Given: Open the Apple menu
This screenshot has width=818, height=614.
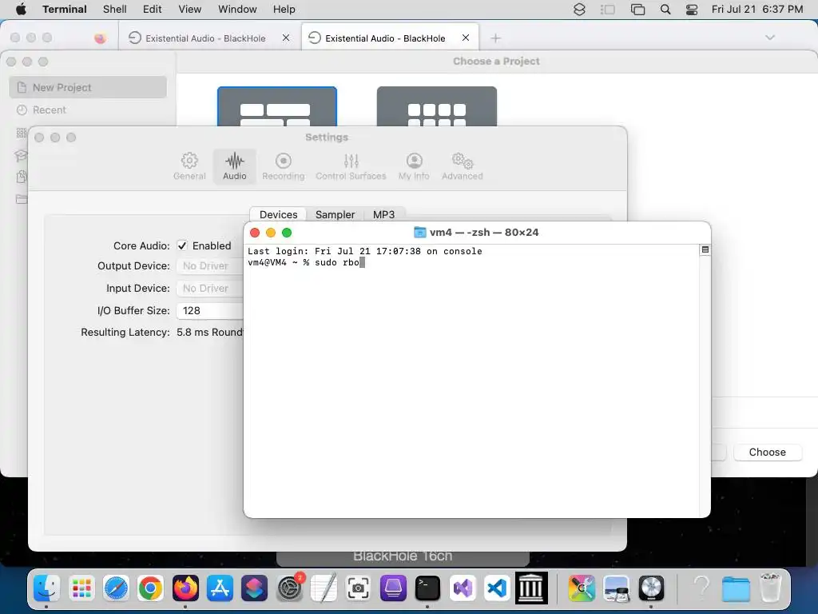Looking at the screenshot, I should click(21, 10).
